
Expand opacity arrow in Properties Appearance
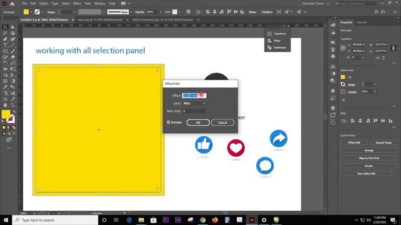click(x=375, y=92)
